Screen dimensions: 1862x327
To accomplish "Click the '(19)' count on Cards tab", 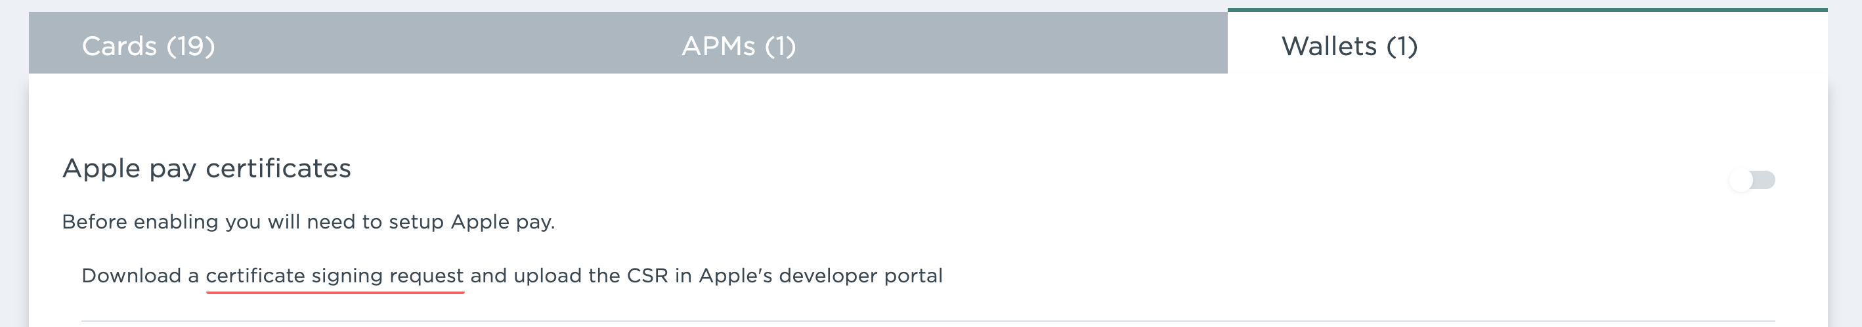I will pyautogui.click(x=191, y=47).
